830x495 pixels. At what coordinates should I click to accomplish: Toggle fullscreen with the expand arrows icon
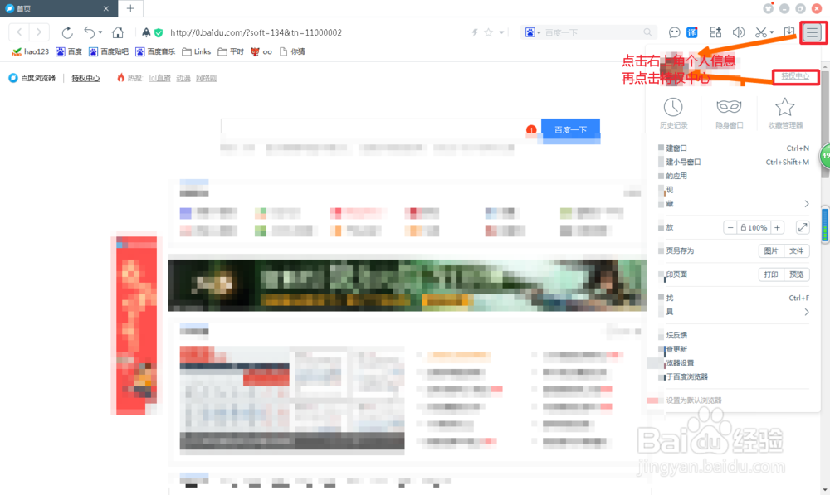(803, 226)
